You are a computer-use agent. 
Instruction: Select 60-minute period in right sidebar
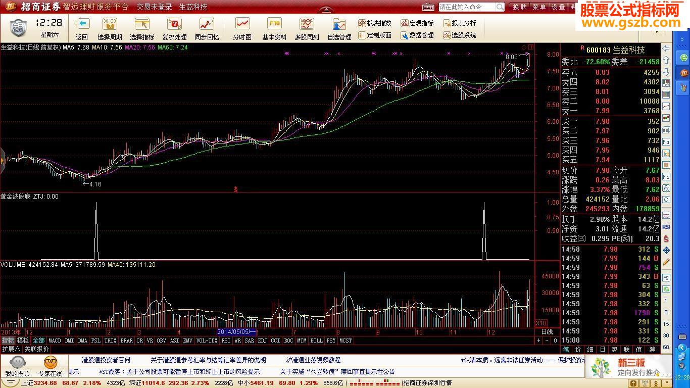click(x=666, y=347)
